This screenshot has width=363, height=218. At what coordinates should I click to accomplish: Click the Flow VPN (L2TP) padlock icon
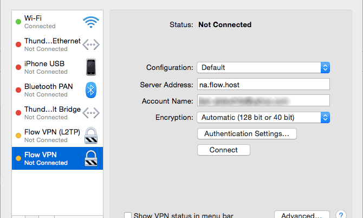tap(90, 136)
